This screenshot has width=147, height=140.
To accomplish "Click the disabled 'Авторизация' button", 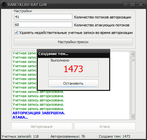I will (42, 126).
